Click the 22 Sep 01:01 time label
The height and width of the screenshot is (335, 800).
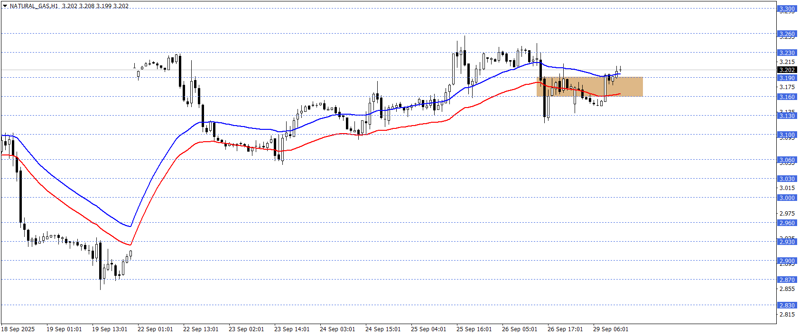click(155, 329)
